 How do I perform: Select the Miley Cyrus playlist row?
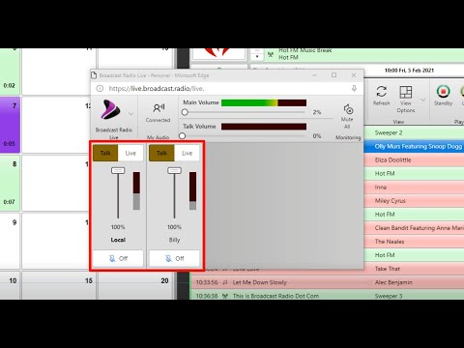414,201
